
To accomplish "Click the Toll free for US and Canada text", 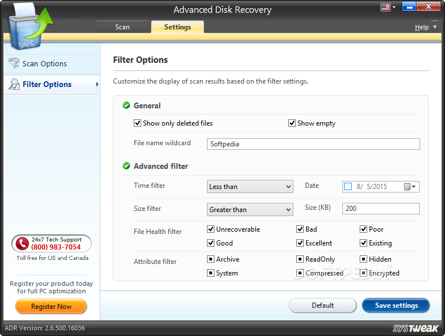I will [x=52, y=258].
